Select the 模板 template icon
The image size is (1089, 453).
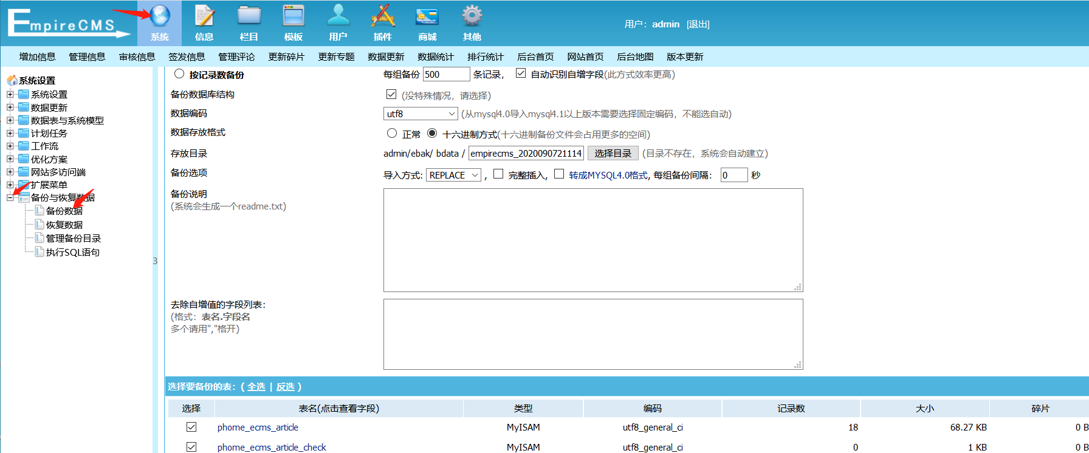pyautogui.click(x=294, y=16)
